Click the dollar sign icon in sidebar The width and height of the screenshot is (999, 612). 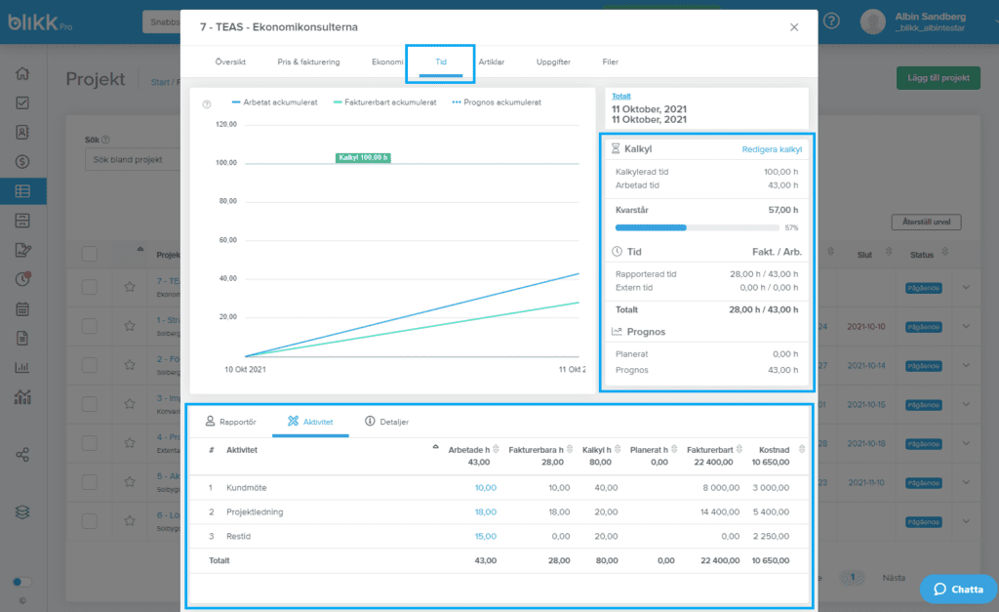(22, 161)
